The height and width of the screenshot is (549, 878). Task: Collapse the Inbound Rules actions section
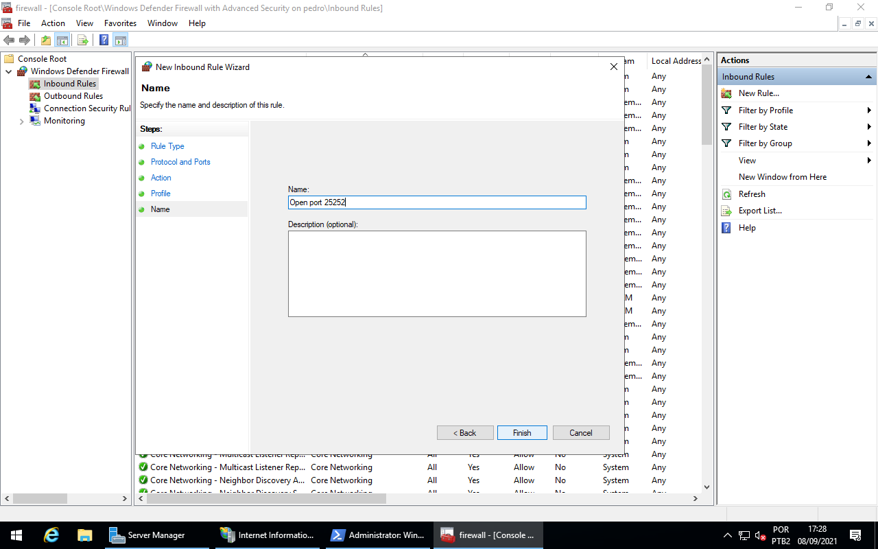[868, 77]
